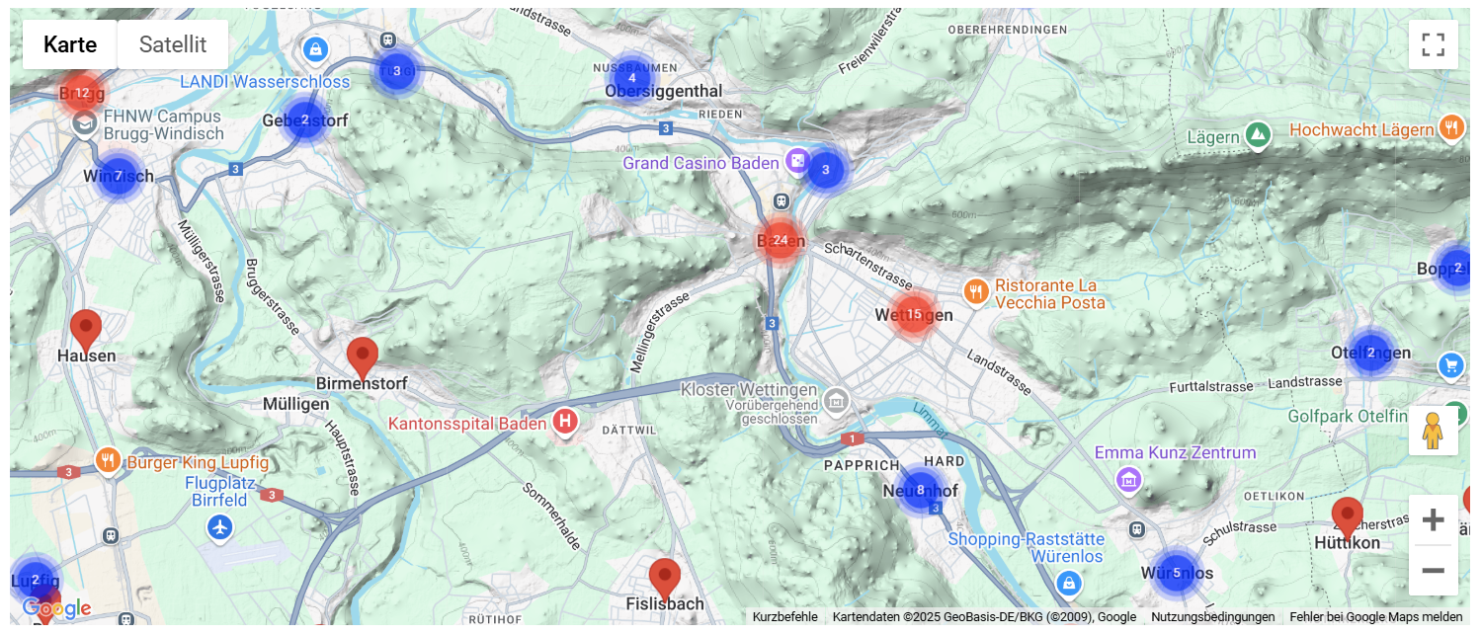Select the red pin above Birmenstorf

tap(363, 357)
